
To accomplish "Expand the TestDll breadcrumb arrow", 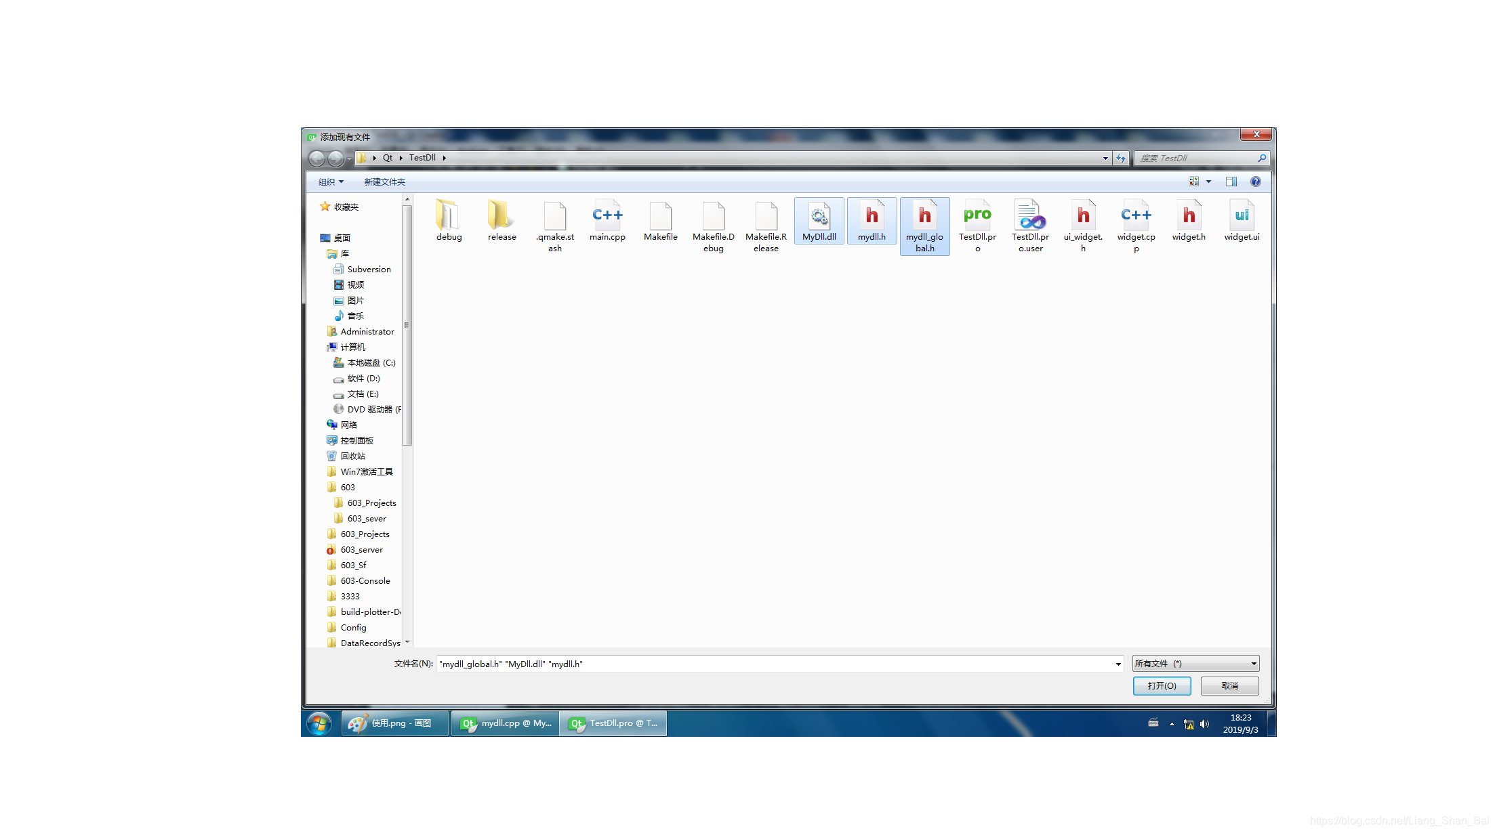I will tap(444, 158).
